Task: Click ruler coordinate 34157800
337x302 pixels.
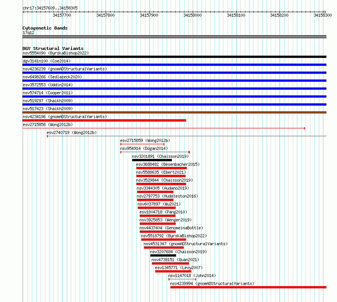Action: pyautogui.click(x=106, y=15)
